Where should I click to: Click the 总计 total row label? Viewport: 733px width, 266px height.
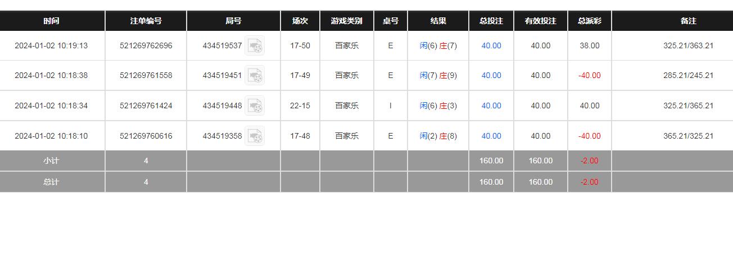click(x=51, y=182)
